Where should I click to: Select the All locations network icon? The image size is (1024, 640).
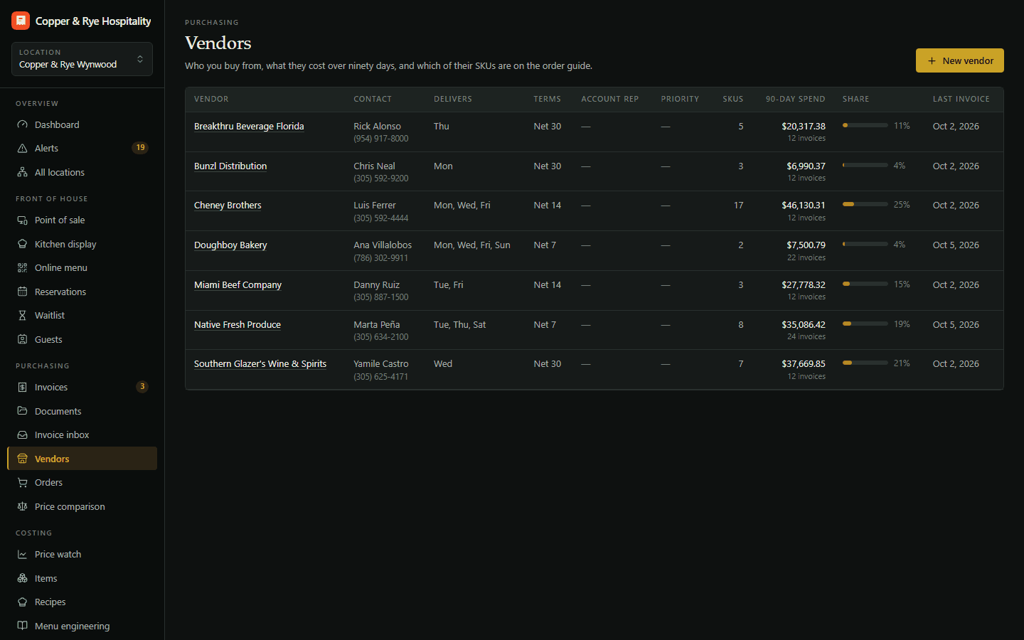22,172
